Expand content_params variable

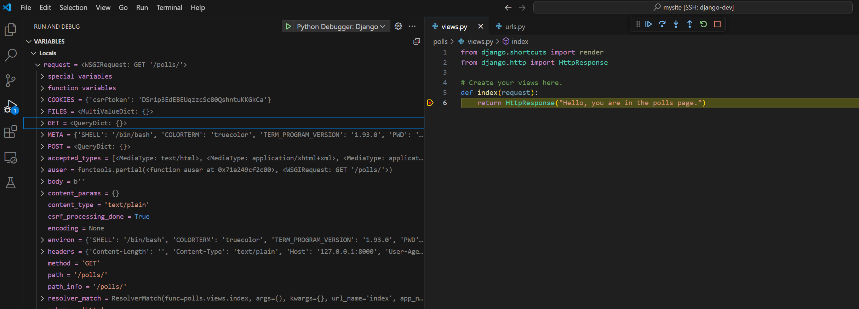point(42,193)
